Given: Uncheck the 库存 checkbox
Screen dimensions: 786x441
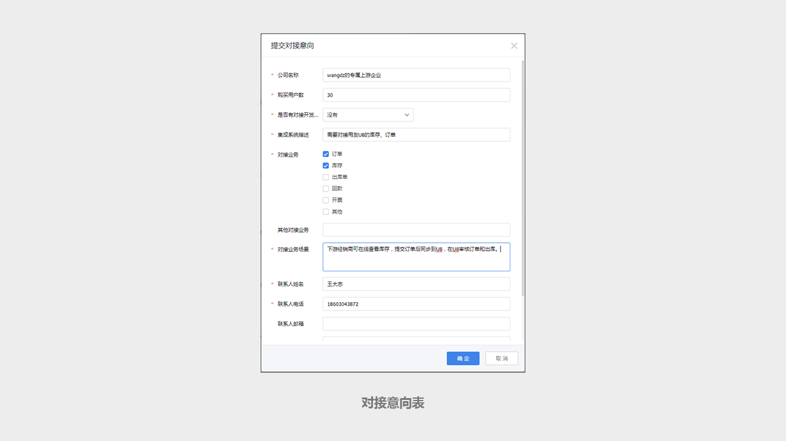Looking at the screenshot, I should click(326, 166).
